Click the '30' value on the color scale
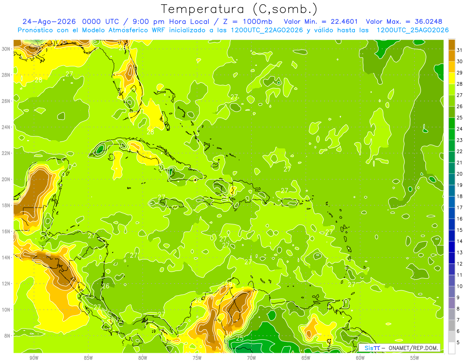The width and height of the screenshot is (470, 363). [x=460, y=61]
